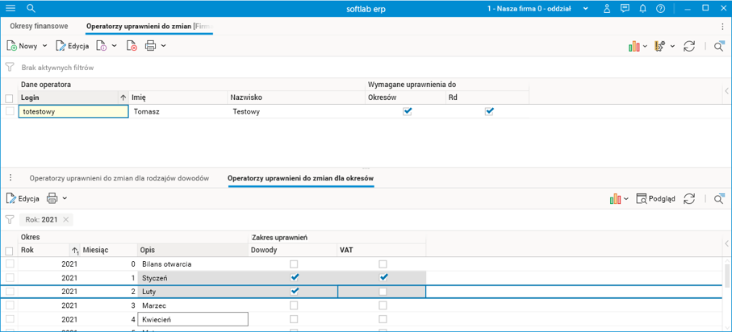Viewport: 732px width, 332px height.
Task: Refresh the upper operators list
Action: [689, 46]
